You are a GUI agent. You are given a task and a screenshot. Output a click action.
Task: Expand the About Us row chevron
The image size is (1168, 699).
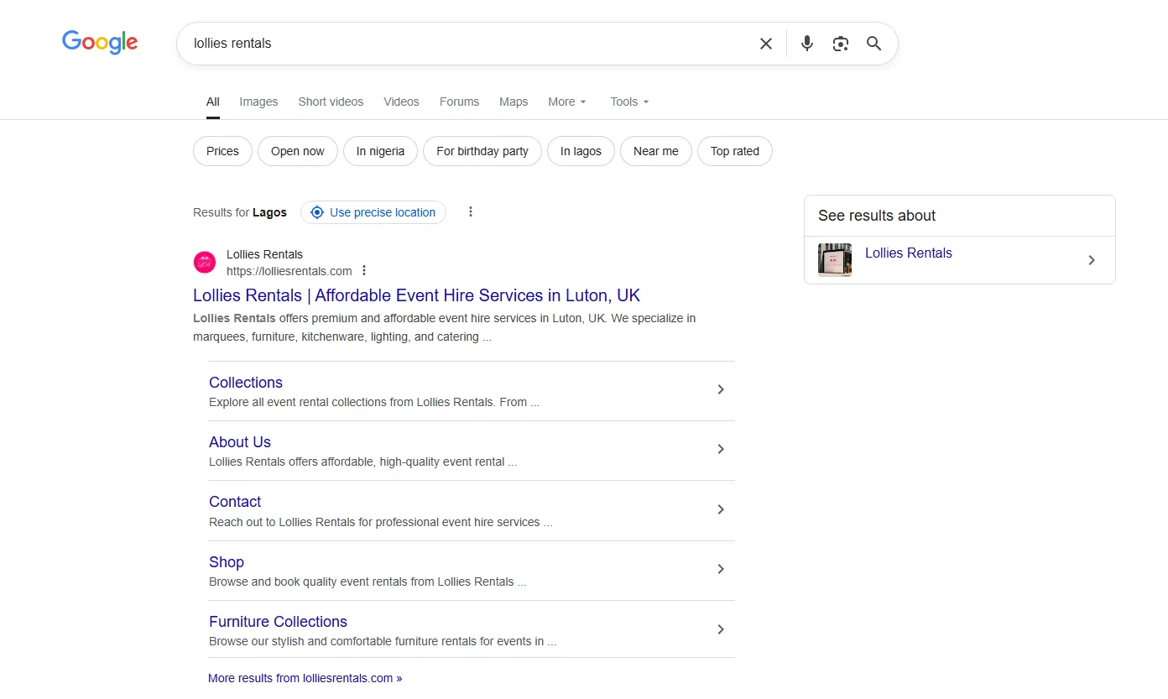click(720, 449)
